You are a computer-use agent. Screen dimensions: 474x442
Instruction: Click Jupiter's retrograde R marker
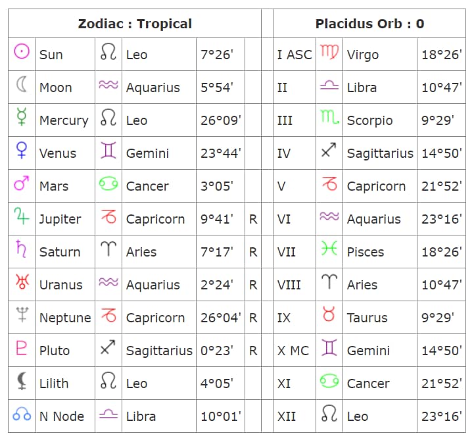(253, 219)
